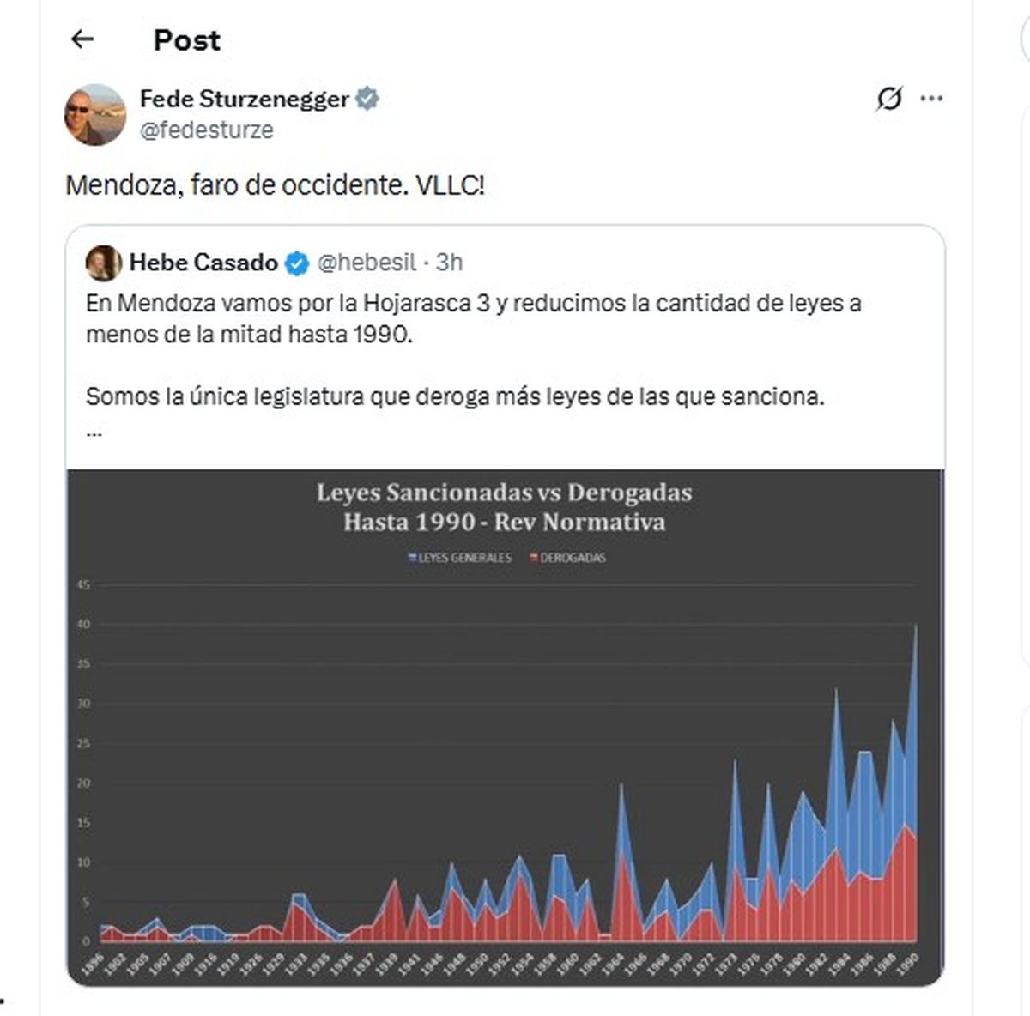1030x1016 pixels.
Task: Click the Post page heading
Action: [186, 40]
